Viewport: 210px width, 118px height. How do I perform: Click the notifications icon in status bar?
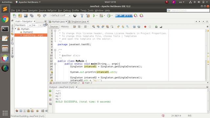pos(163,116)
